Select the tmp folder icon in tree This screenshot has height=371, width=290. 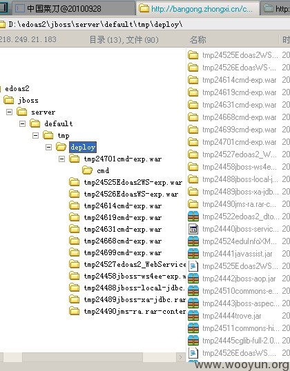[x=48, y=135]
